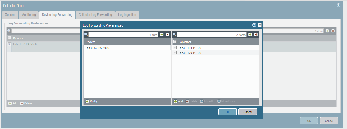
Task: Click magnifier icon in background search bar
Action: click(9, 31)
